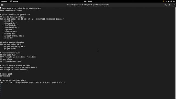Open the clock and calendar panel
This screenshot has height=99, width=176.
88,1
